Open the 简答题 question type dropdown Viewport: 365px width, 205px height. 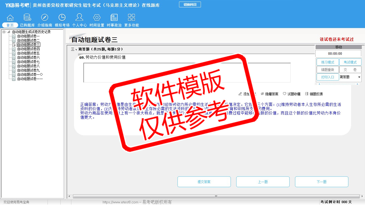(x=350, y=77)
